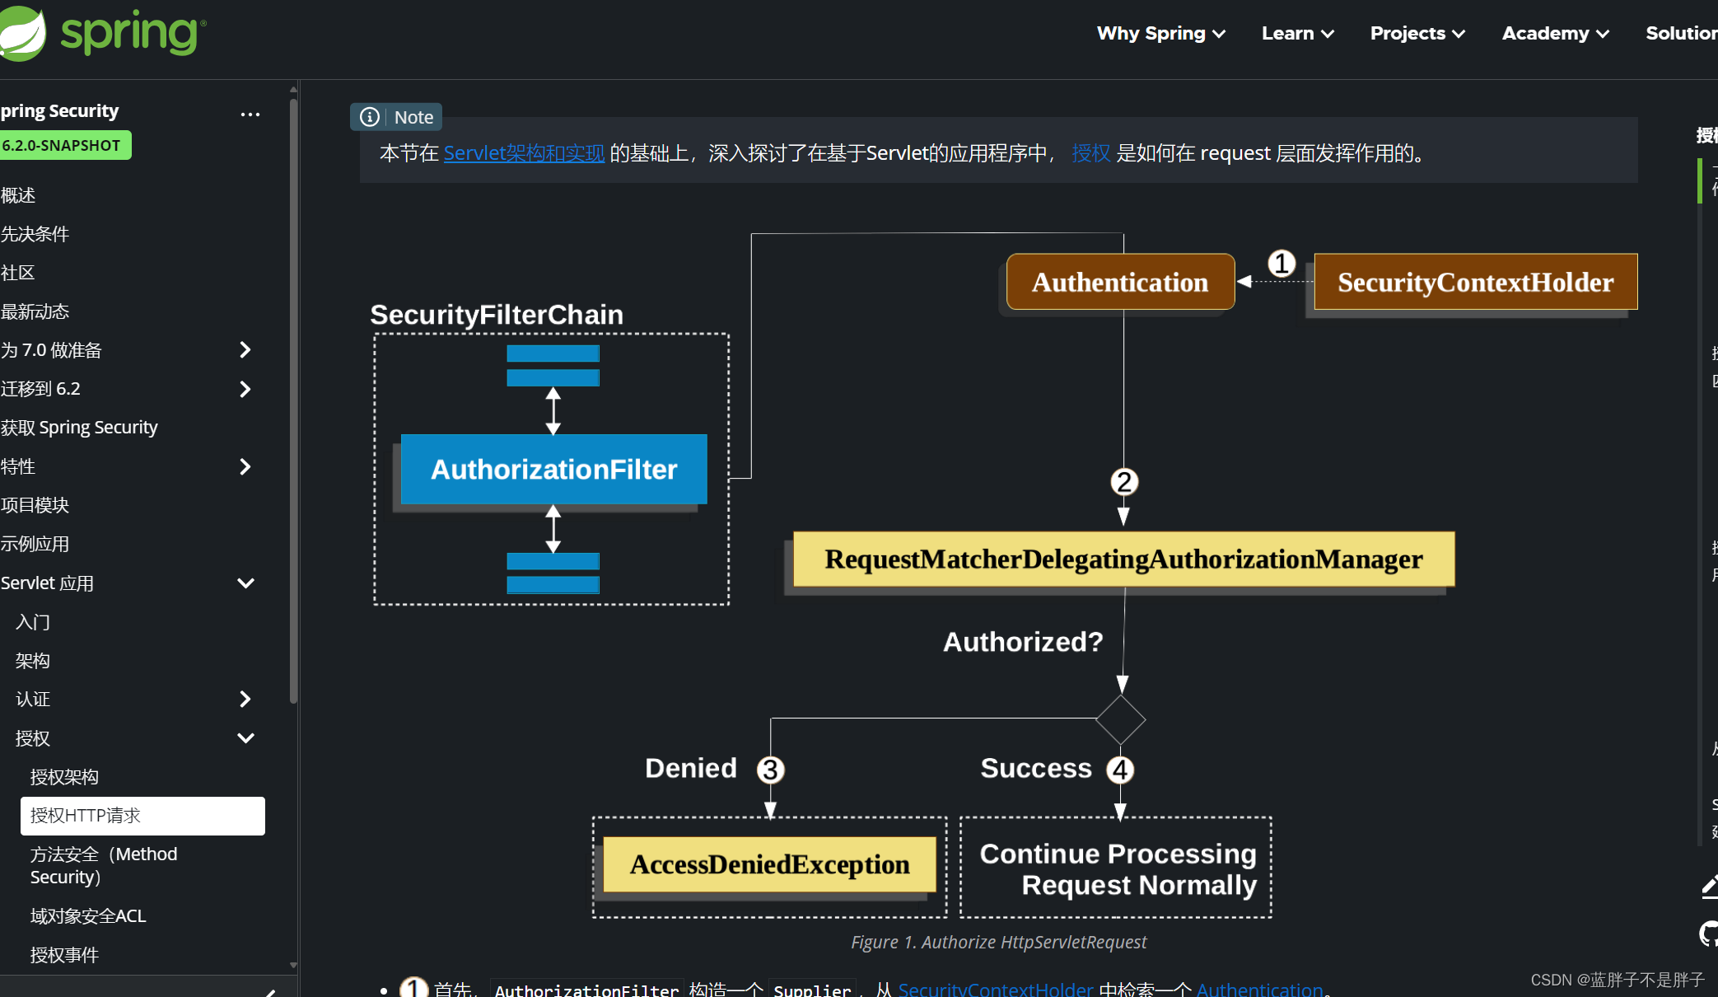Collapse the Servlet 应用 section
The image size is (1718, 997).
click(x=245, y=583)
